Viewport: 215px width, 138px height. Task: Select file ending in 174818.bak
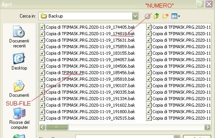(x=87, y=34)
